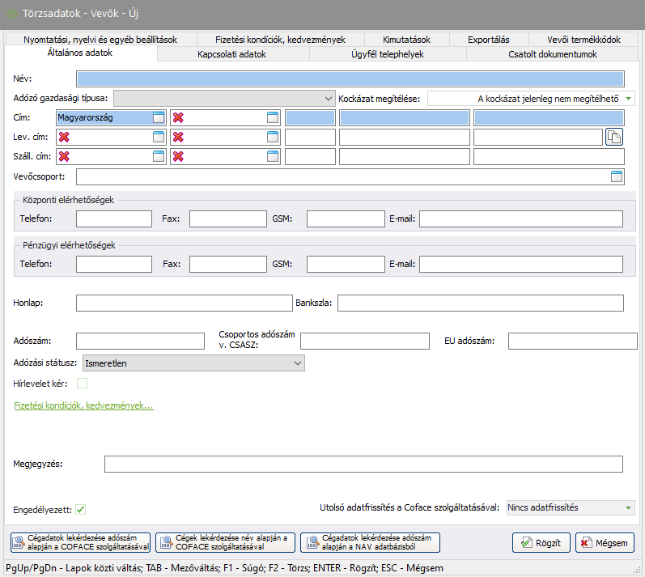This screenshot has height=577, width=645.
Task: Click lookup icon in second Száll. cím field
Action: click(x=273, y=156)
